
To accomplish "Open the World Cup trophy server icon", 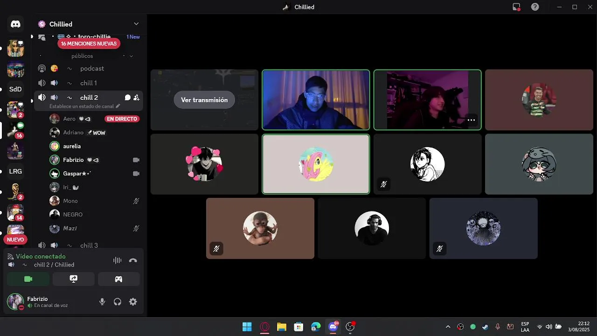I will 15,192.
